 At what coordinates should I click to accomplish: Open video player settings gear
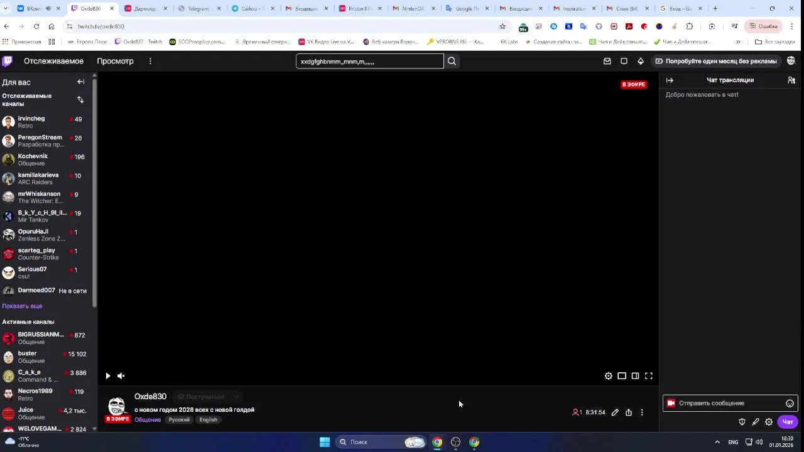point(609,376)
